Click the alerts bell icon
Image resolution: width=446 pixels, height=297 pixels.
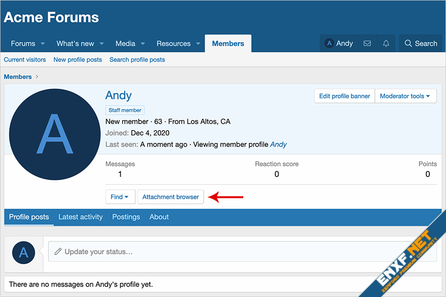coord(386,43)
